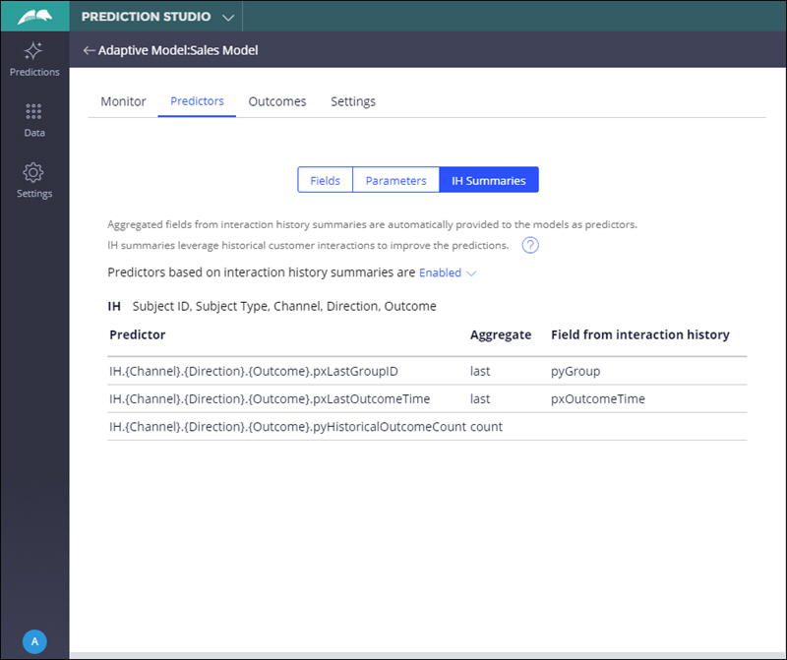Select the IH Summaries segment button
Image resolution: width=787 pixels, height=660 pixels.
click(488, 180)
